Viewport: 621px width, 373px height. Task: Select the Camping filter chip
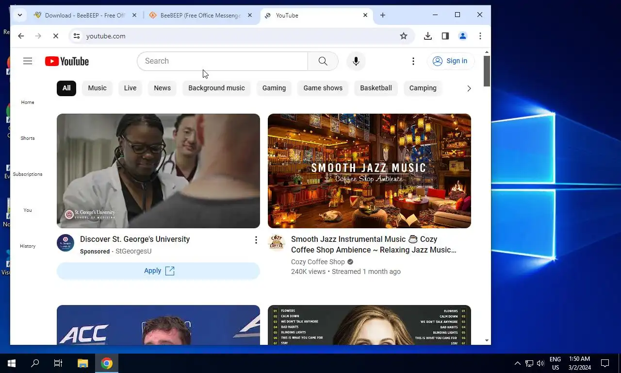point(423,88)
